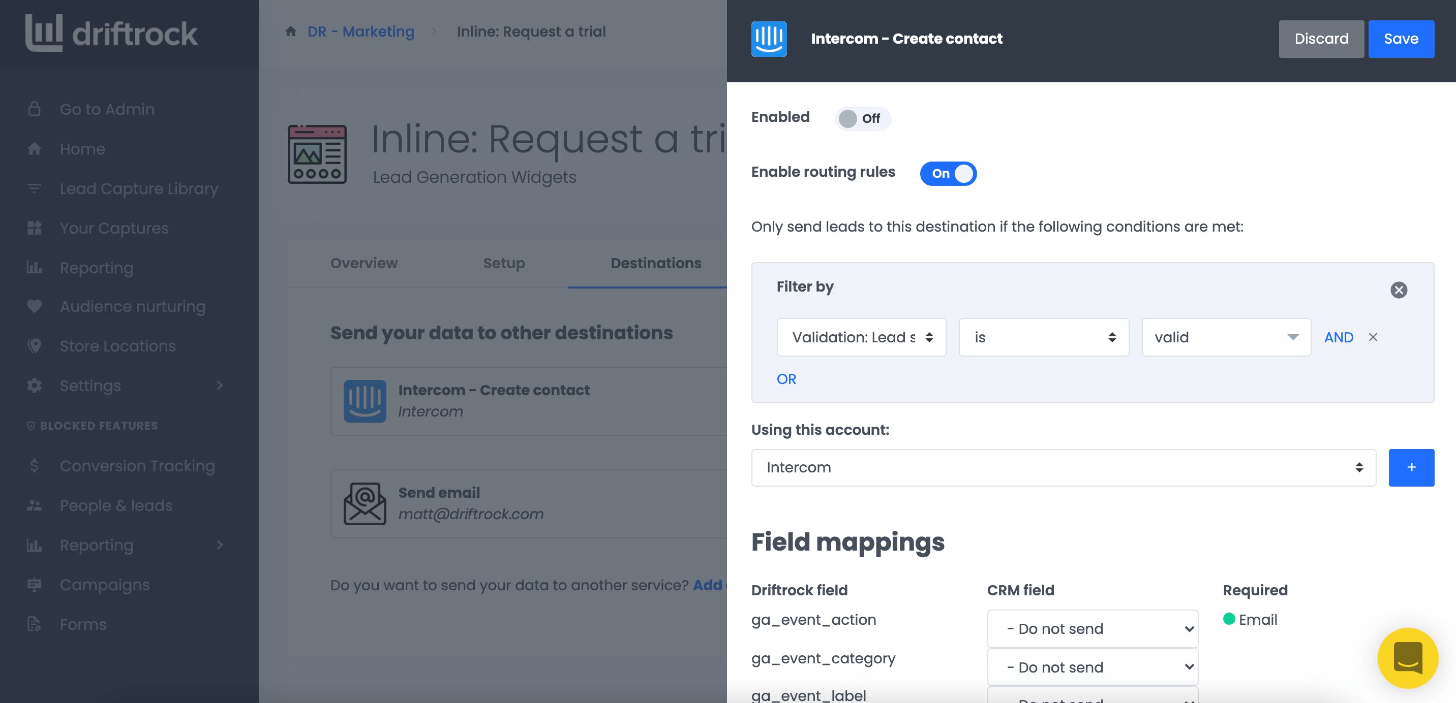Turn on the Enabled toggle

point(861,118)
